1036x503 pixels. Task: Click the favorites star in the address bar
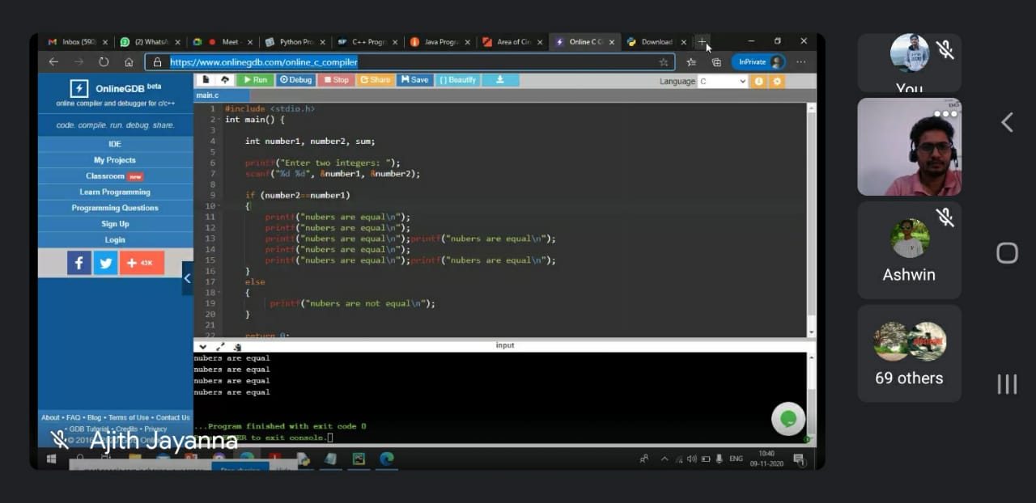pos(663,61)
